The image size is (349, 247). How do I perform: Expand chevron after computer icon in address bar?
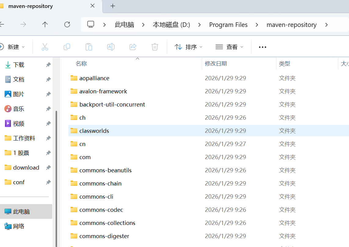104,25
